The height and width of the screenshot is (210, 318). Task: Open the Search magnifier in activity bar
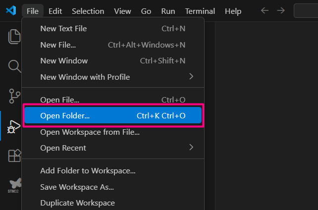(x=14, y=66)
